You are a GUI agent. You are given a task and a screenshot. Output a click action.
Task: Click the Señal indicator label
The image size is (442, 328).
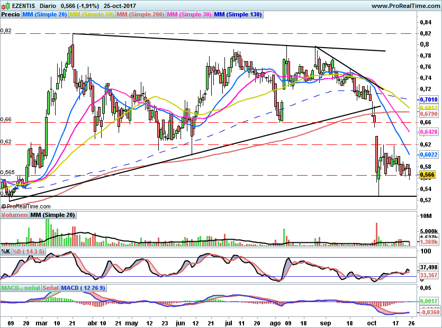50,288
